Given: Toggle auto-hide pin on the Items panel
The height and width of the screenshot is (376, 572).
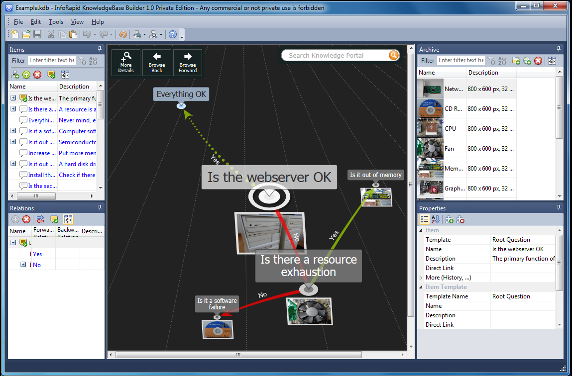Looking at the screenshot, I should tap(100, 49).
